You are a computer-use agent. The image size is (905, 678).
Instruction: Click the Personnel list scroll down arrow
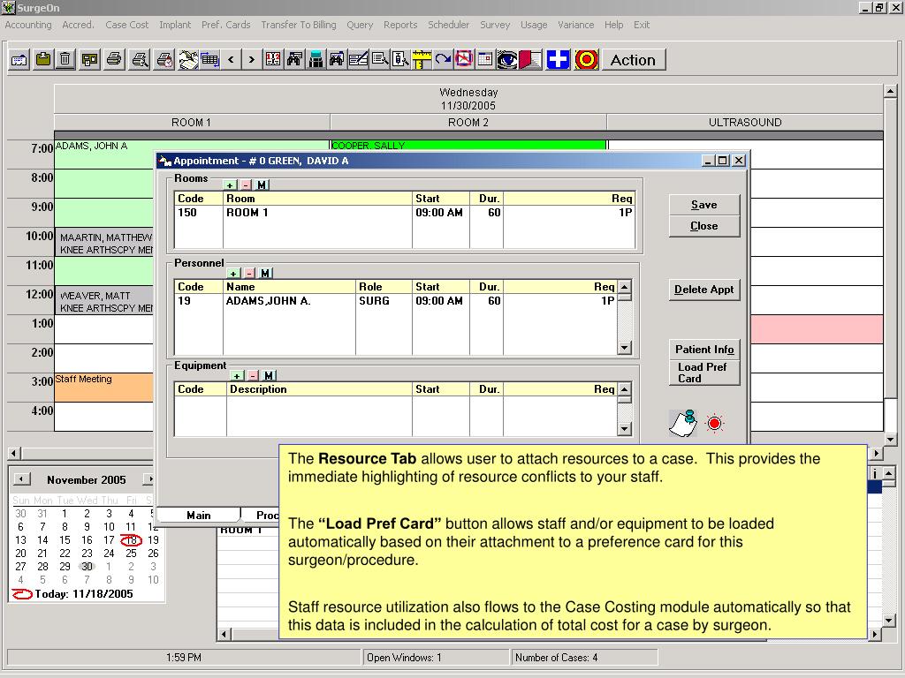624,348
